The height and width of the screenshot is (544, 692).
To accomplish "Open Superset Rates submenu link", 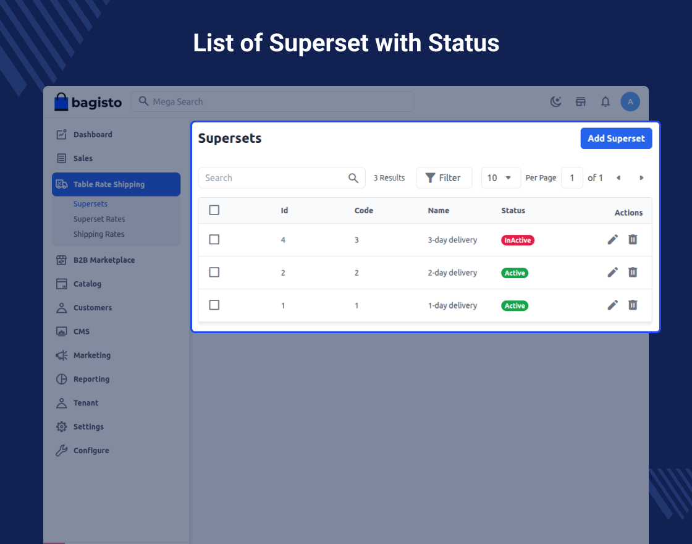I will coord(99,219).
